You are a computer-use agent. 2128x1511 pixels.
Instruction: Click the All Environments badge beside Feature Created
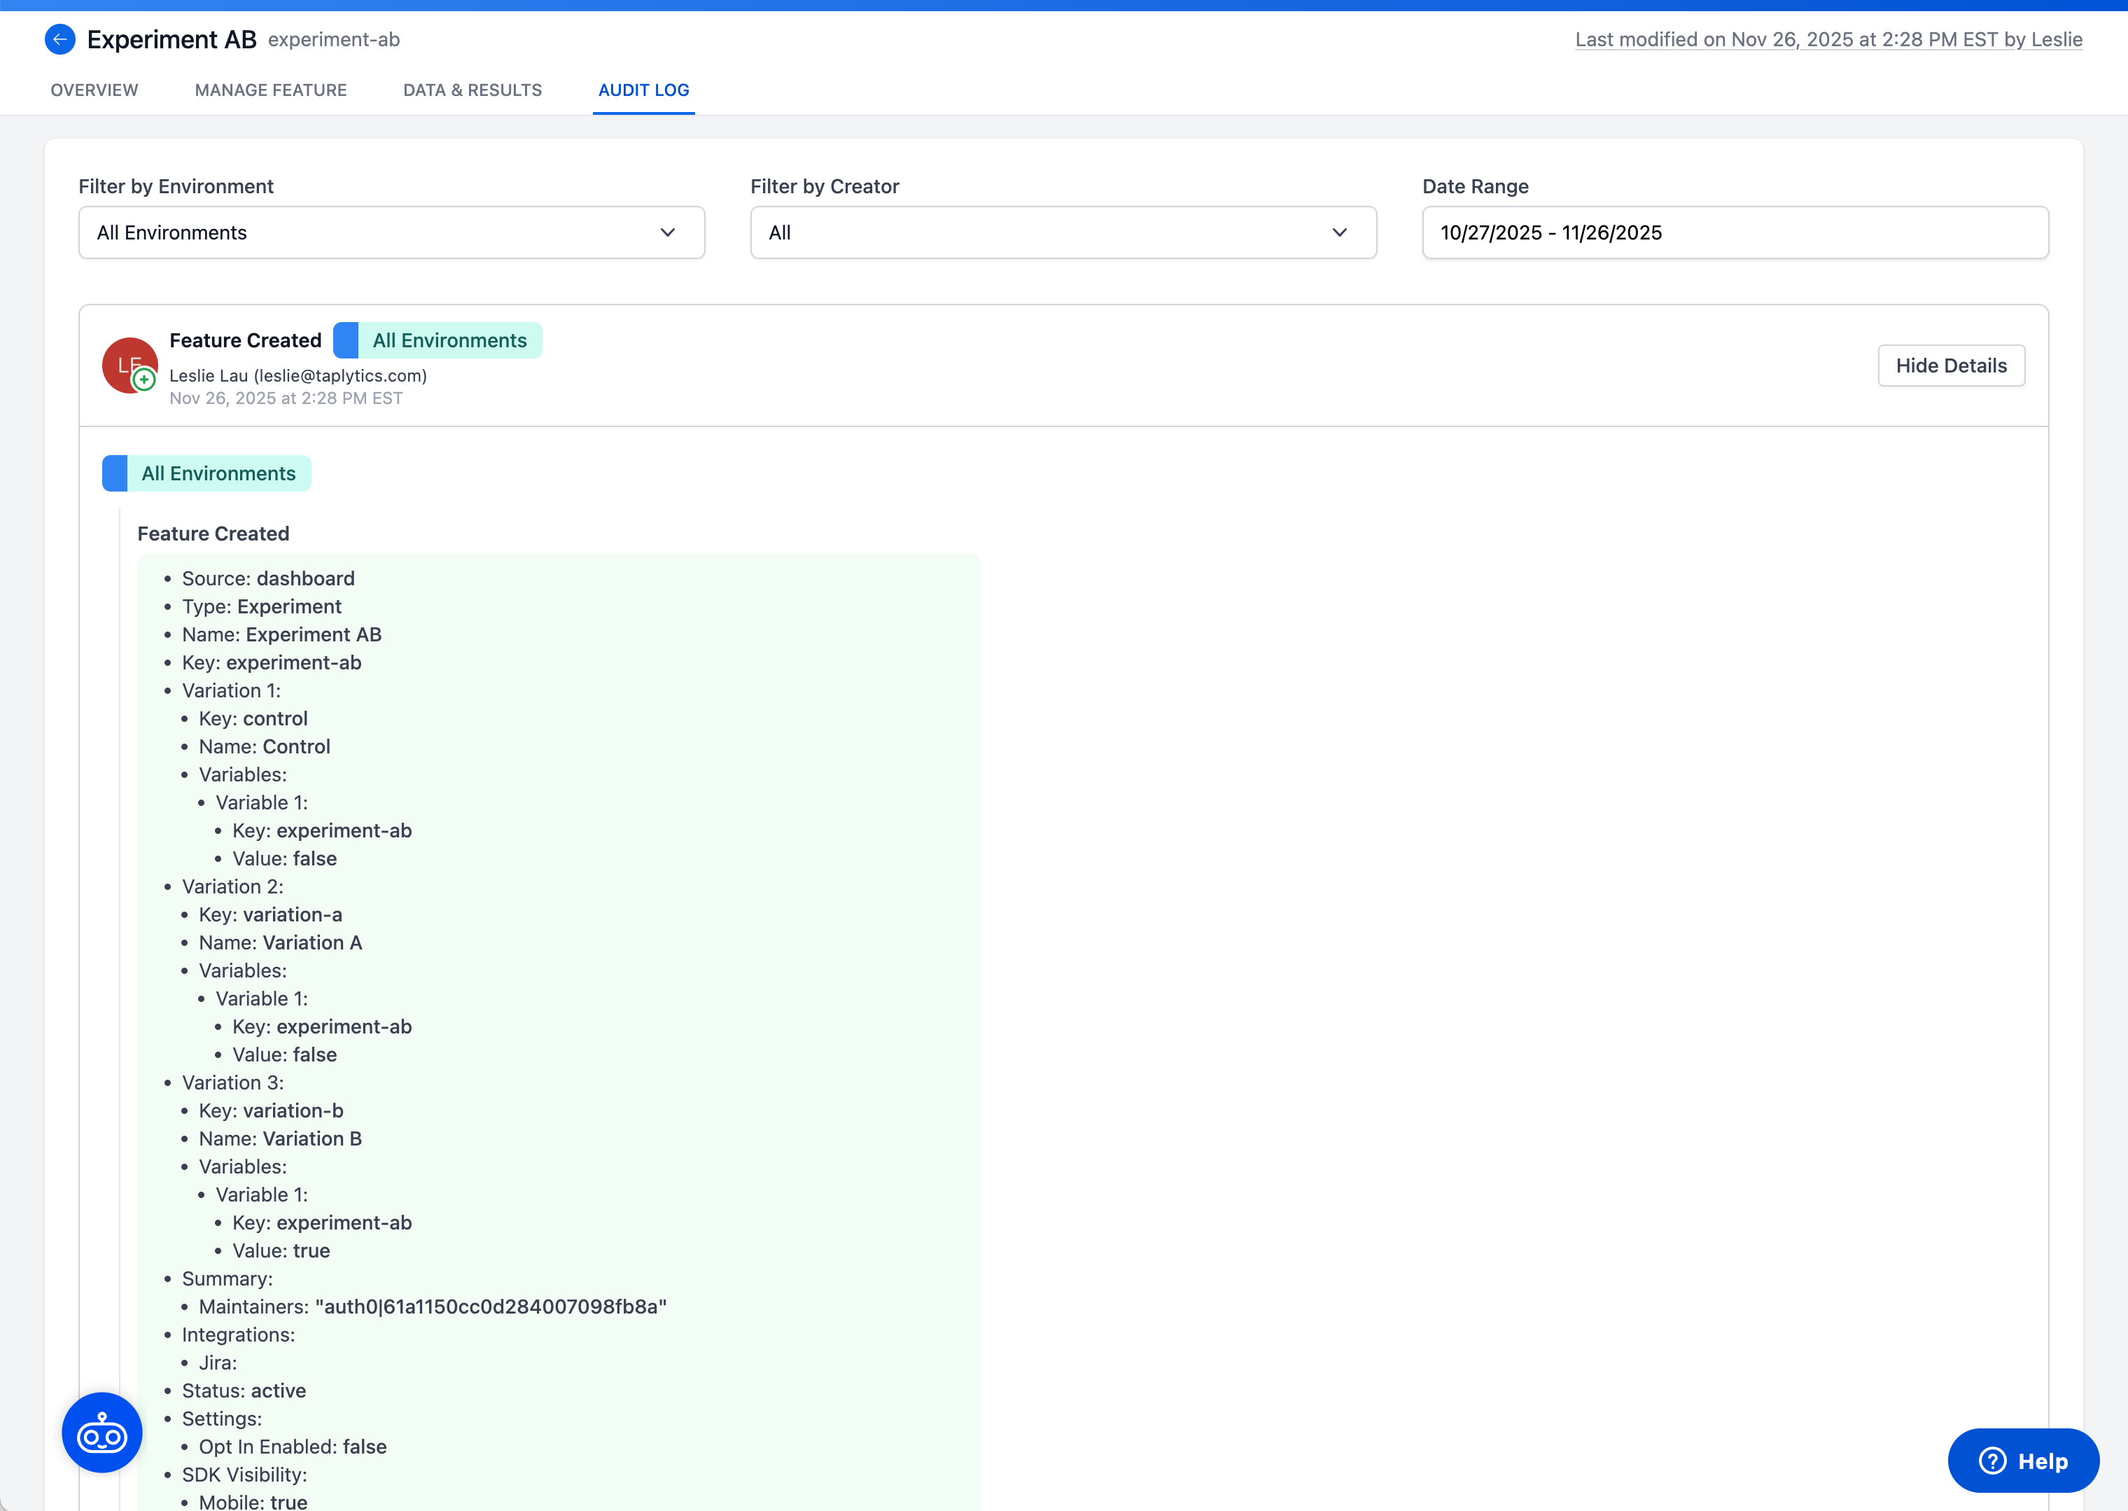click(437, 340)
